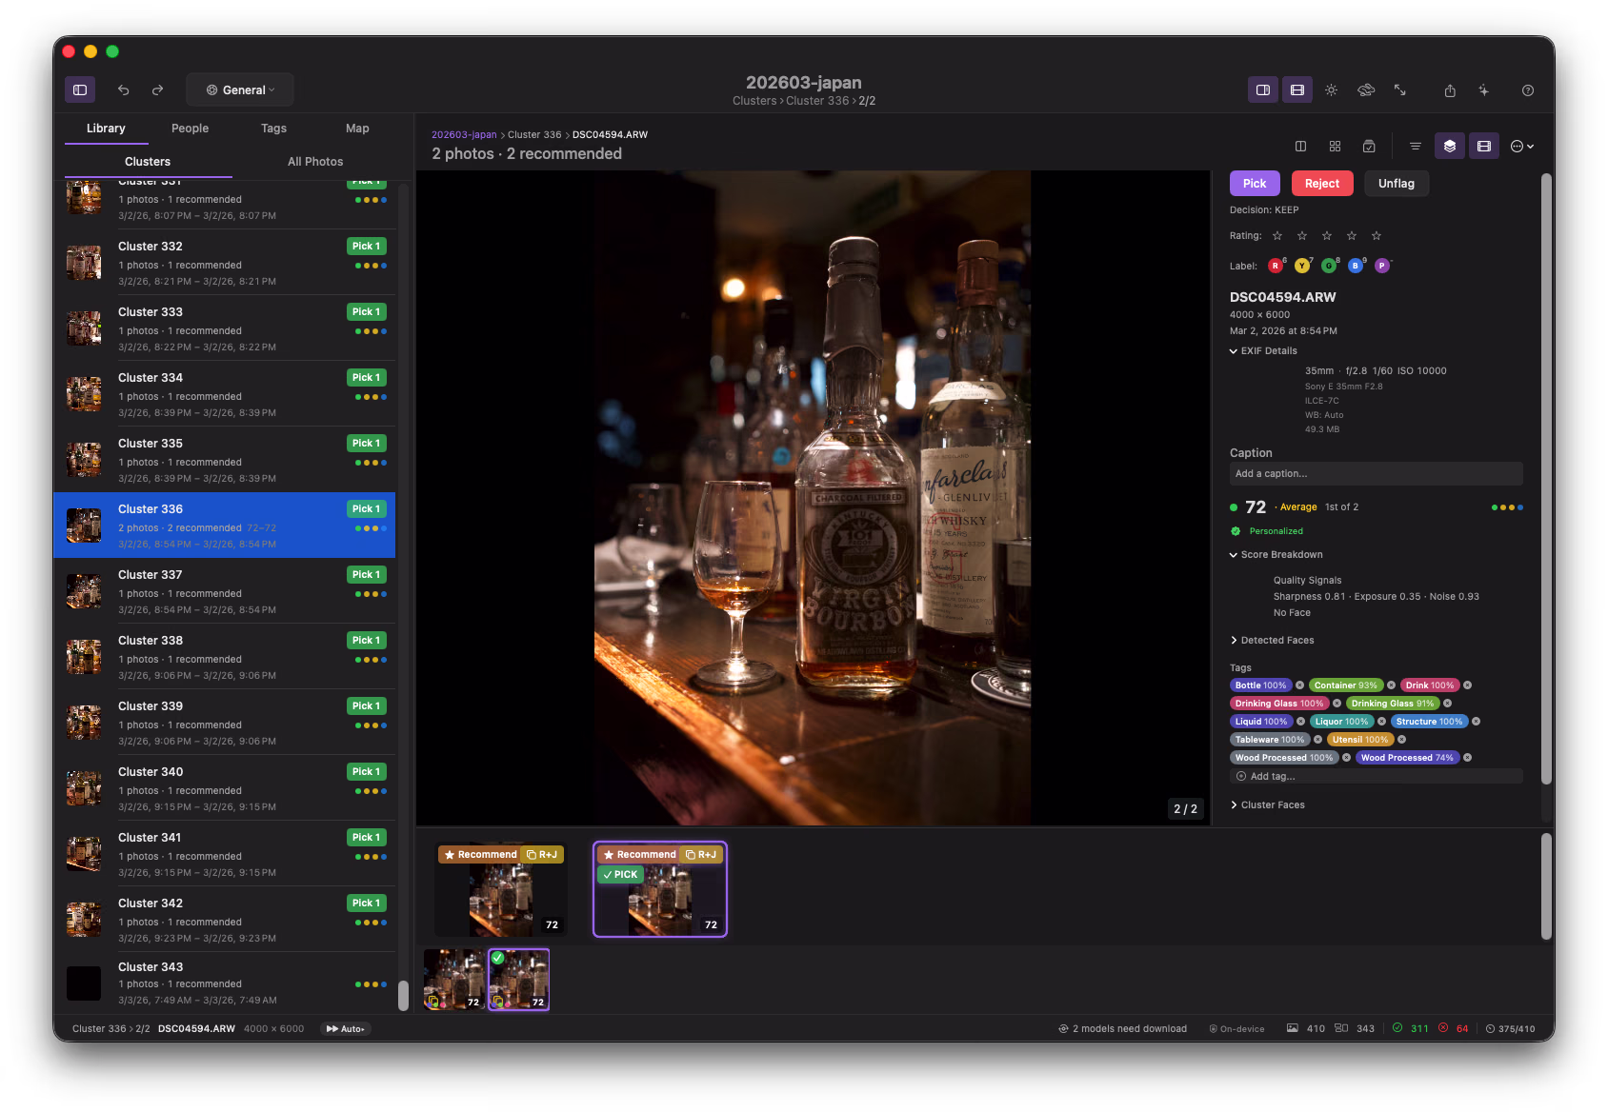This screenshot has width=1608, height=1112.
Task: Click the rabbit fast mode icon
Action: click(x=1366, y=89)
